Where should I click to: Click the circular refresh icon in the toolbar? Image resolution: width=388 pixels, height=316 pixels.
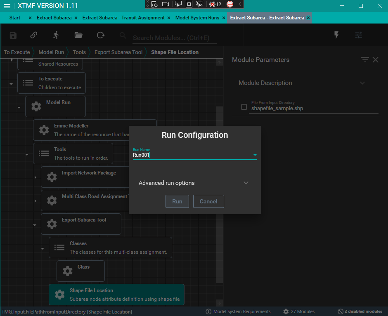pos(100,35)
